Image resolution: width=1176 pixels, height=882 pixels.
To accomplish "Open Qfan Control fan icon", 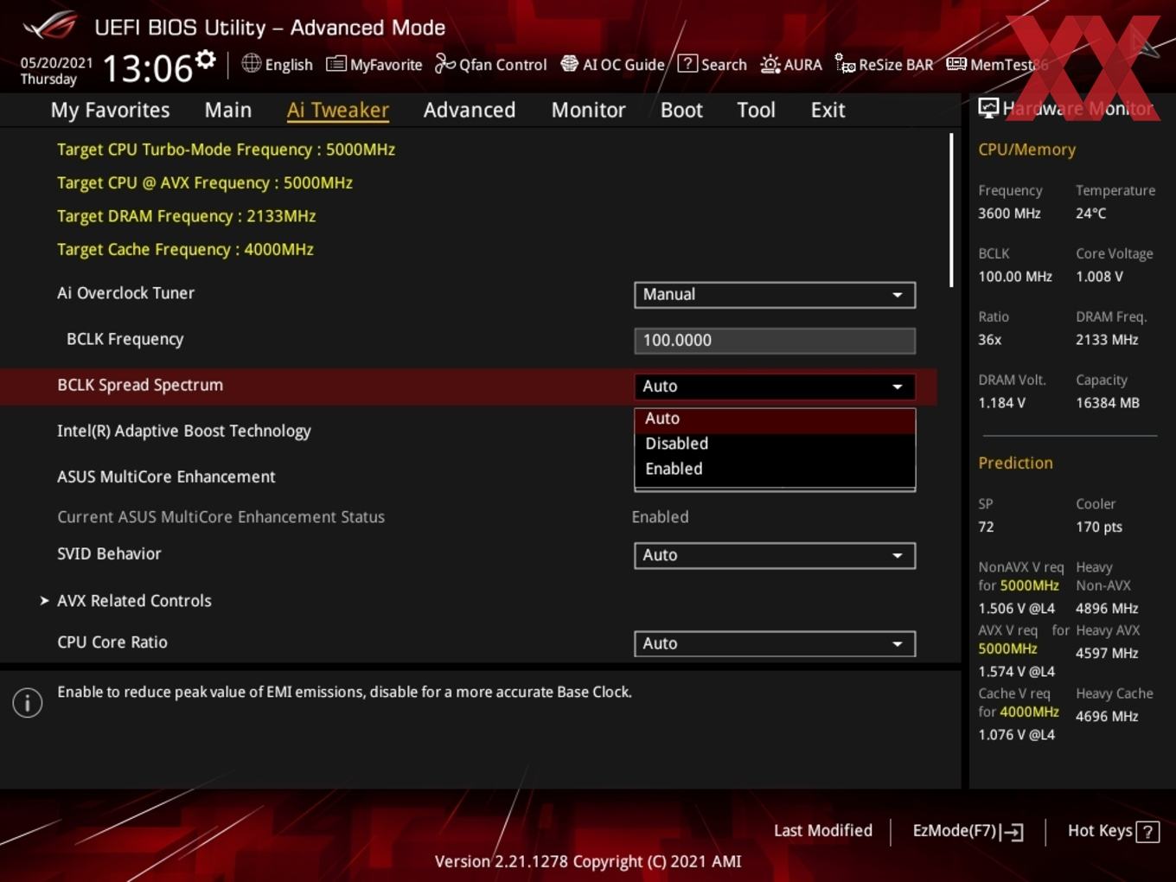I will [x=444, y=63].
